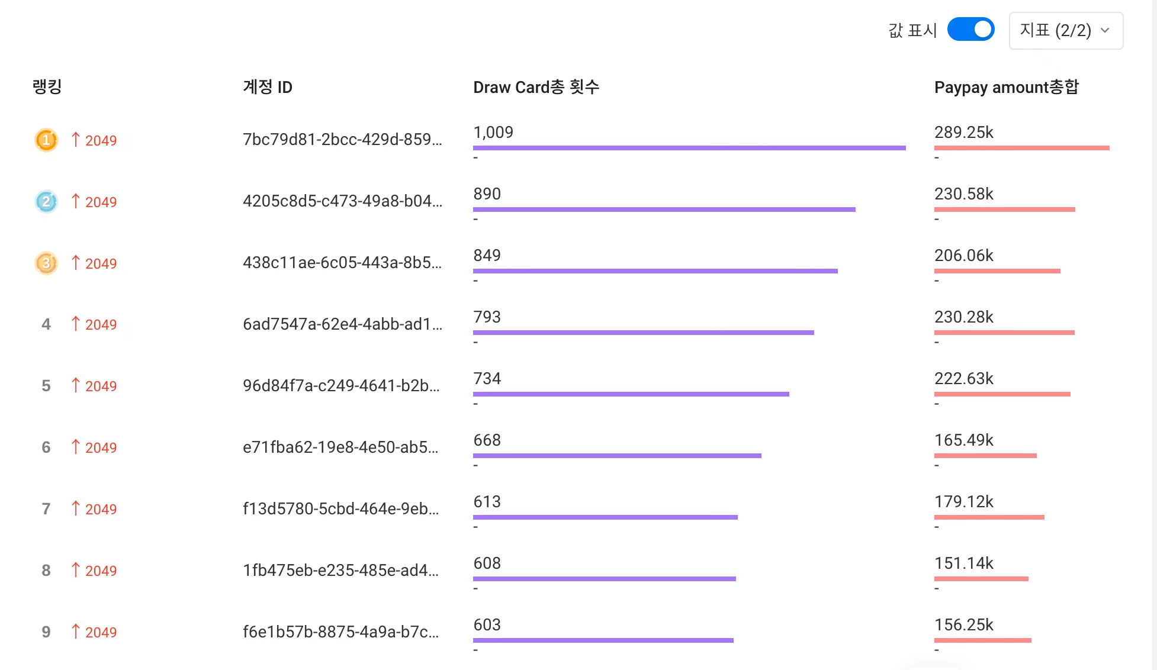1157x670 pixels.
Task: Open account 7bc79d81-2bcc-429d details
Action: click(342, 140)
